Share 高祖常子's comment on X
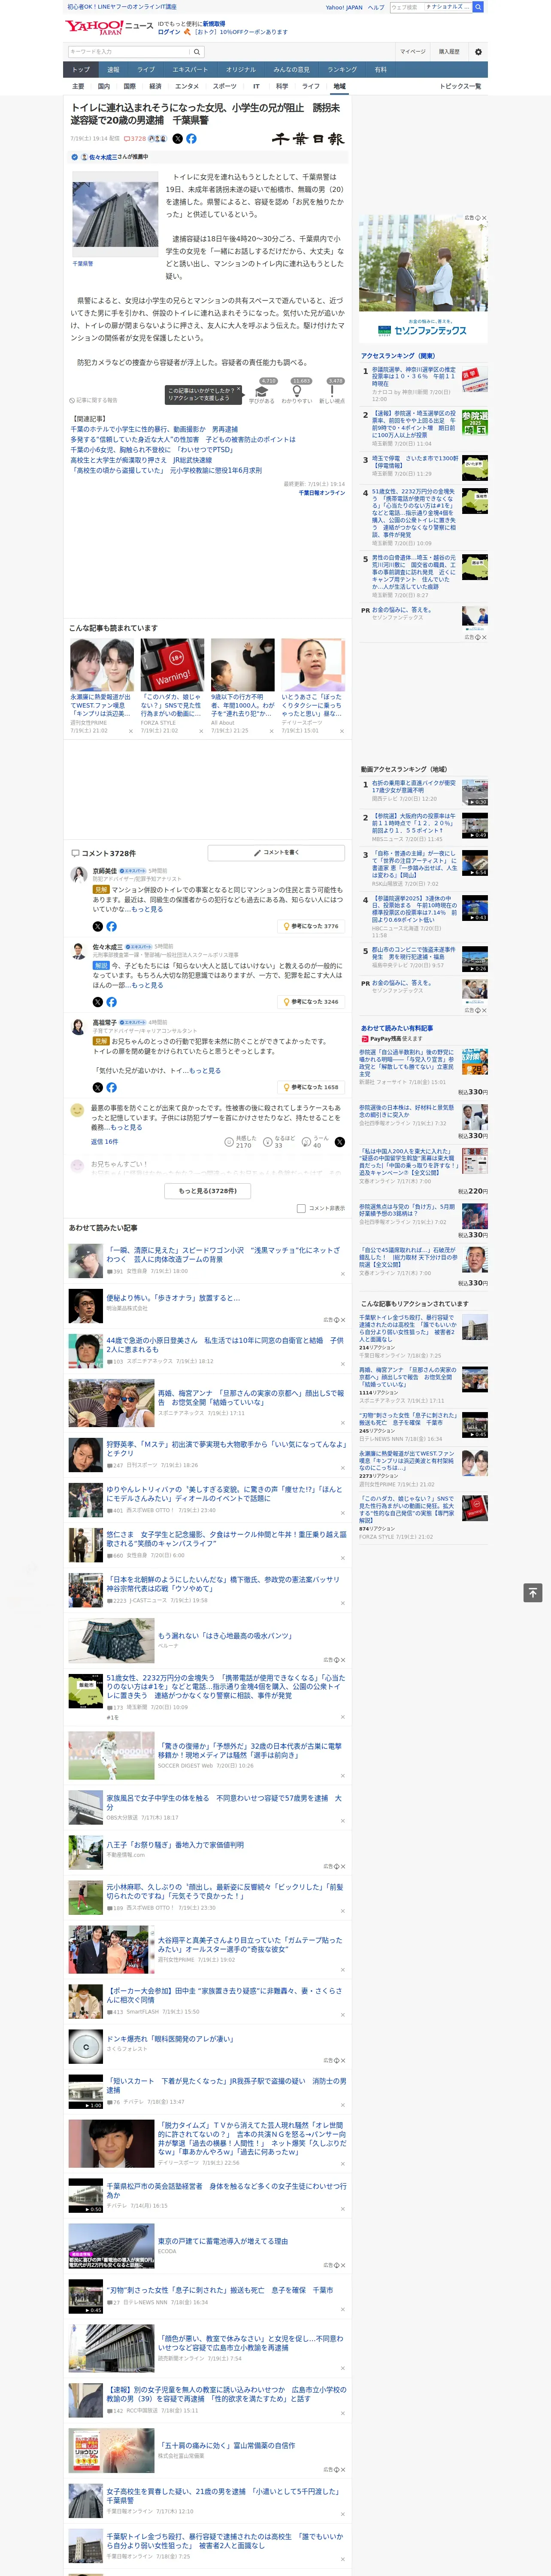This screenshot has width=551, height=2576. pos(98,1087)
